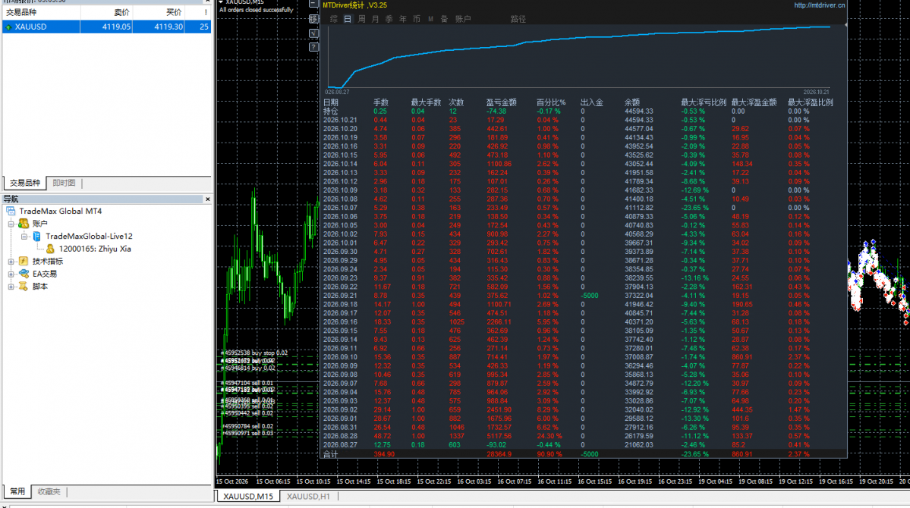Select the XAUUSD row in market watch
910x508 pixels.
107,27
